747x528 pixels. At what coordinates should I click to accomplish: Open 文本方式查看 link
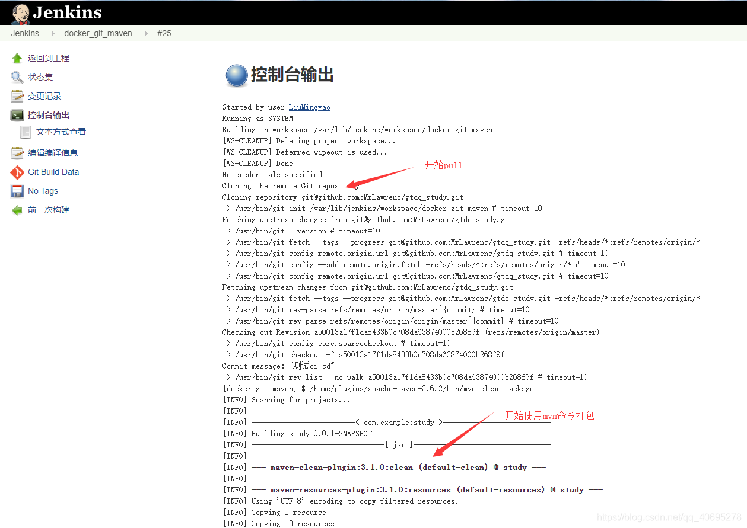point(61,132)
